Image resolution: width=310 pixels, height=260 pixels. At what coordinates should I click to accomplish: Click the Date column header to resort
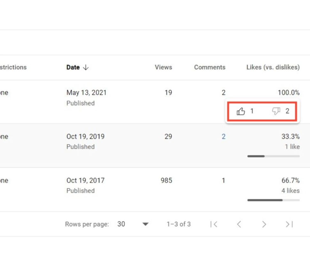pos(73,67)
